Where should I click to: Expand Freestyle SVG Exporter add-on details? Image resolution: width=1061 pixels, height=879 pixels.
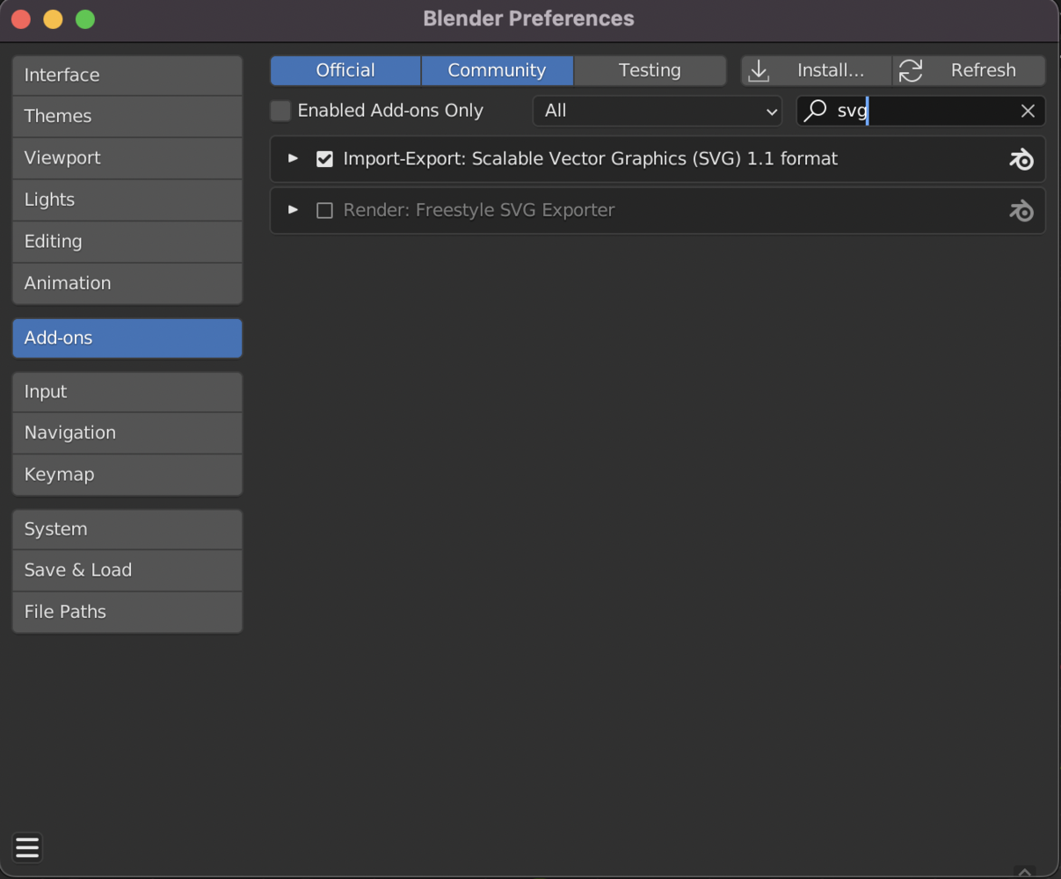coord(293,209)
